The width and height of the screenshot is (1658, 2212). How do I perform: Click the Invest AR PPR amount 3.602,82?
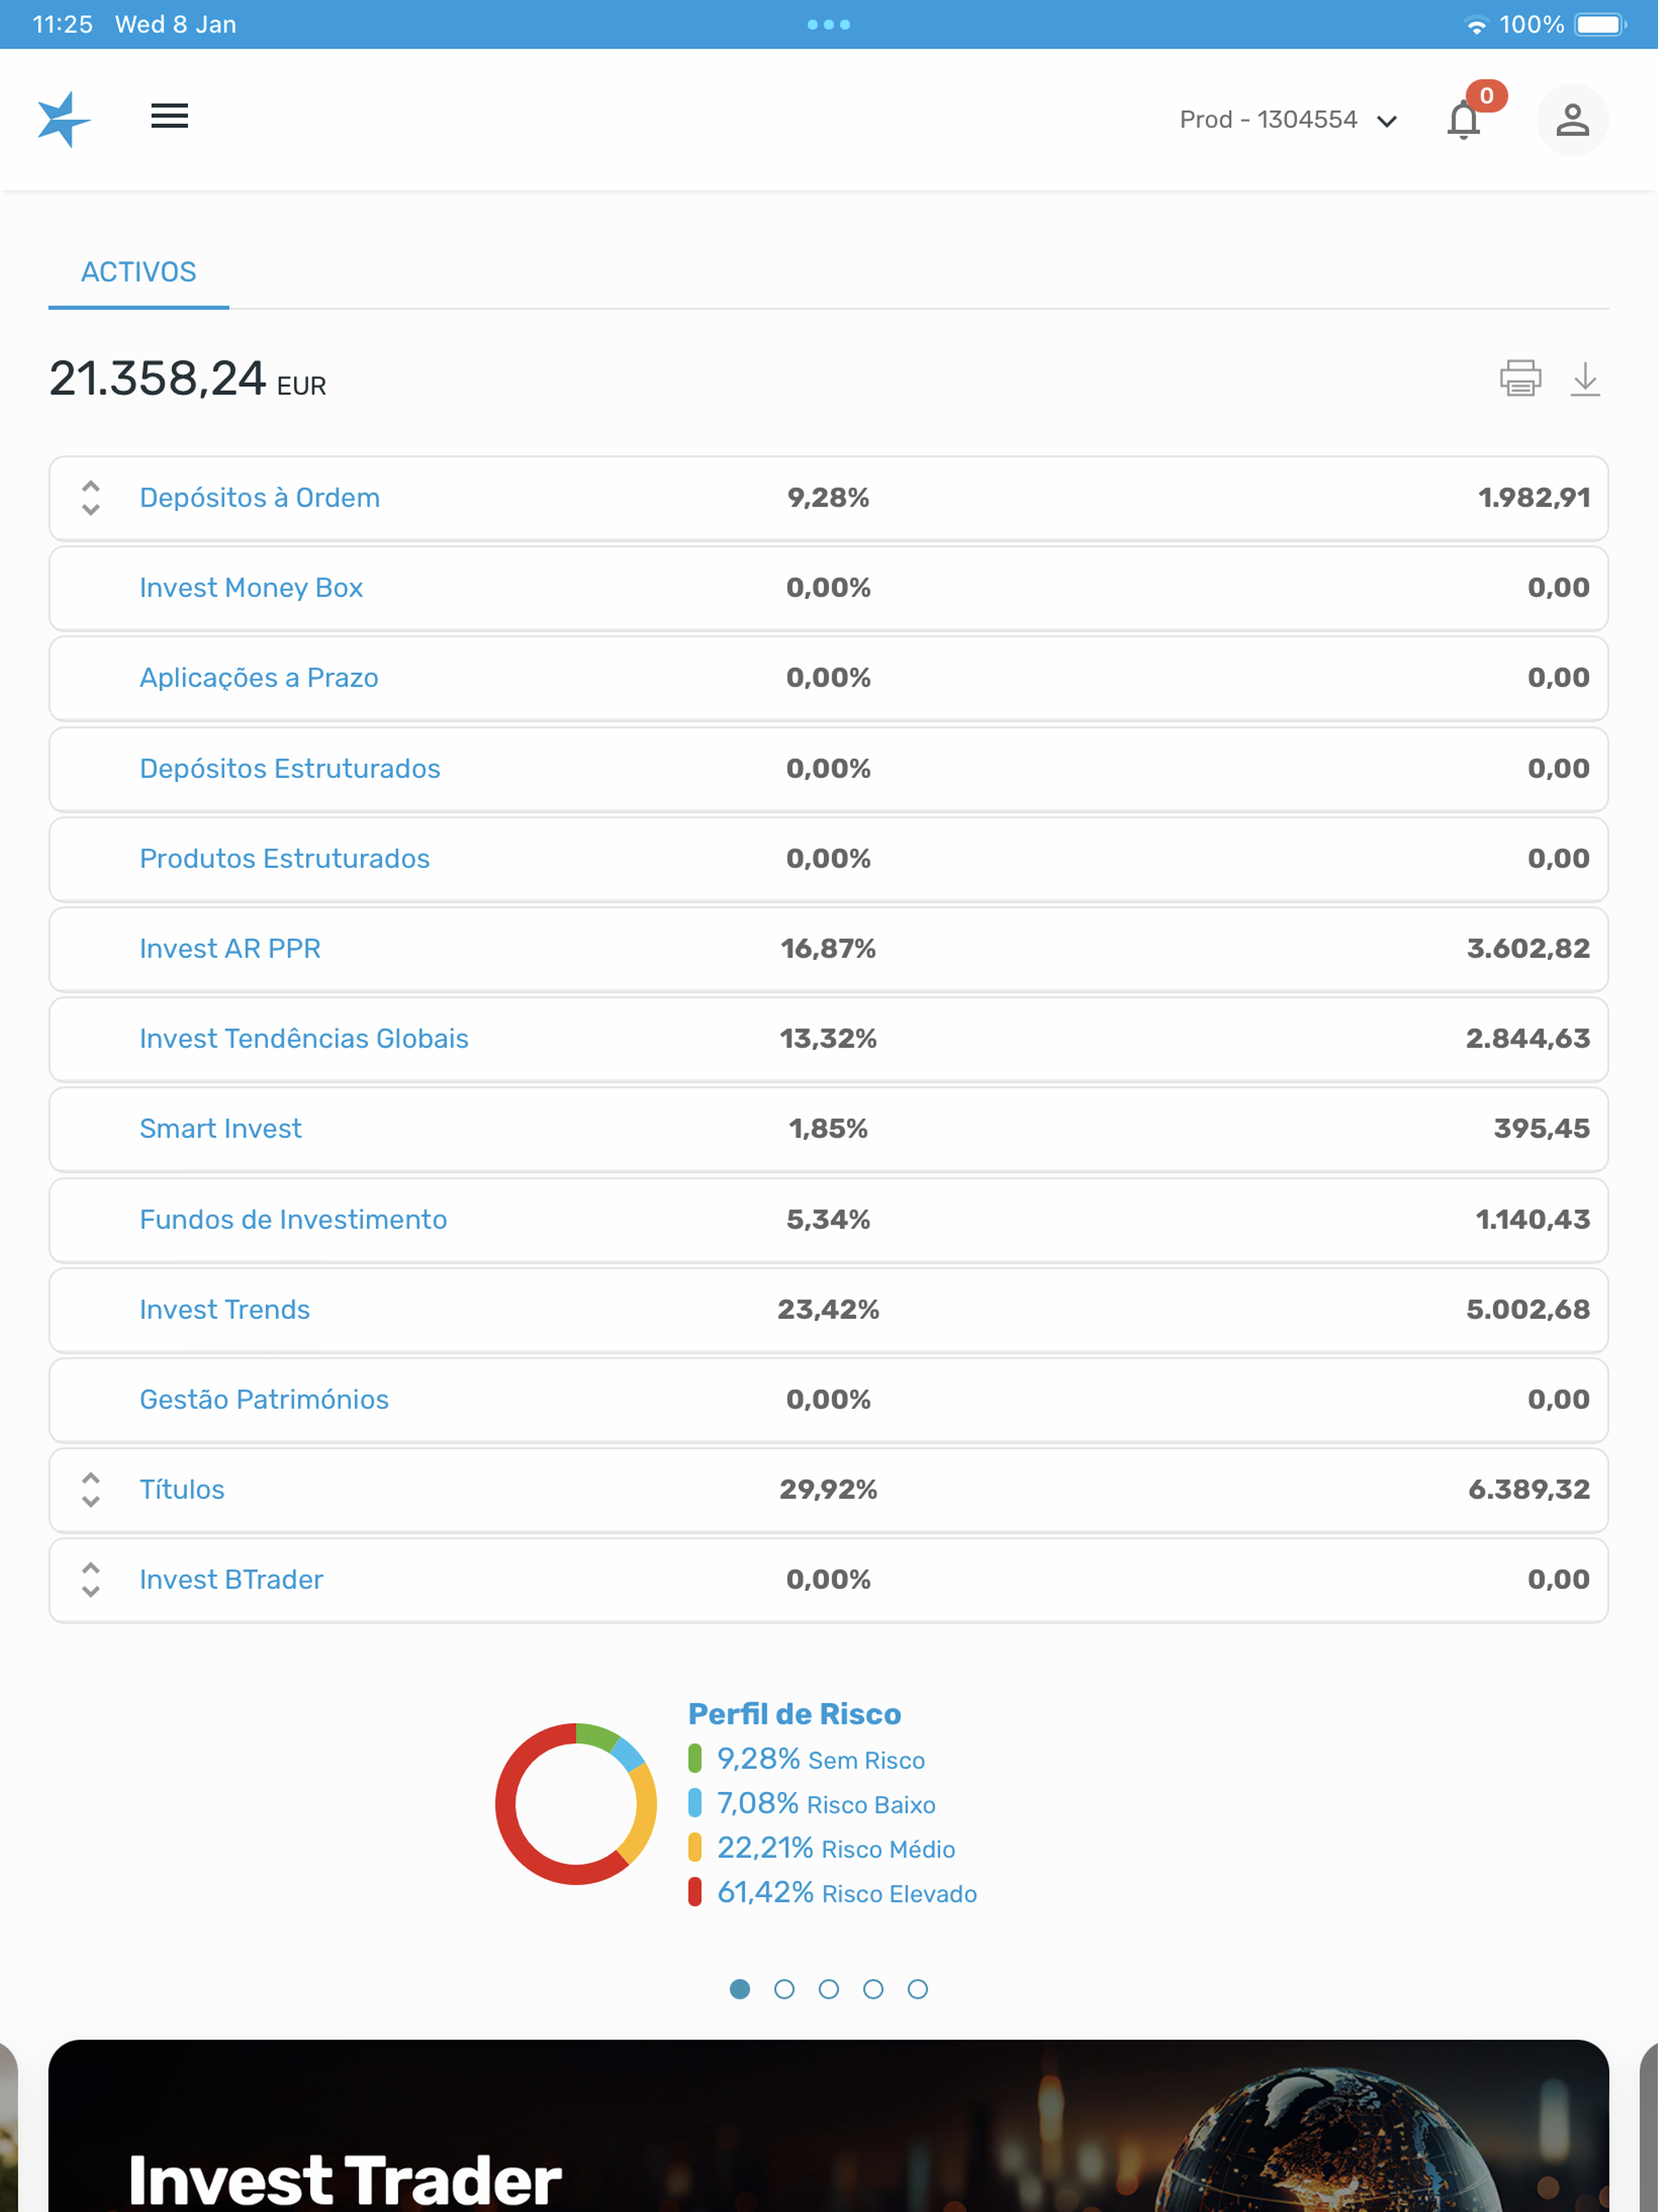[x=1528, y=948]
